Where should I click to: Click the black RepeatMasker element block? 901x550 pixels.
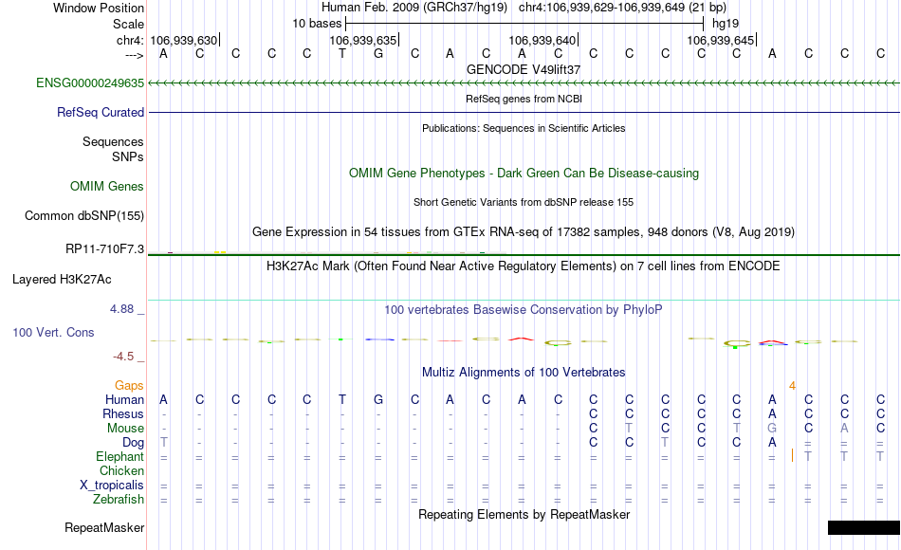click(864, 527)
